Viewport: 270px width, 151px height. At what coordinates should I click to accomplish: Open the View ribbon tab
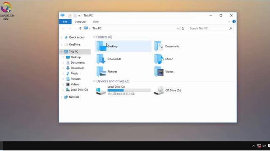[96, 22]
